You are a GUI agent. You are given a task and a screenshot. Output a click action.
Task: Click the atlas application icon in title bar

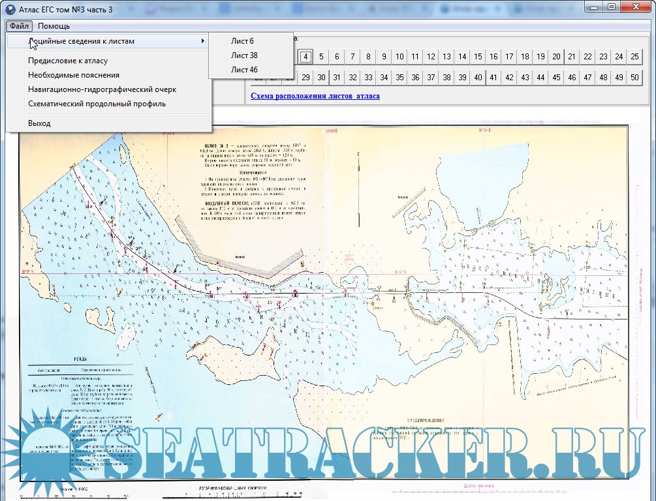click(8, 8)
